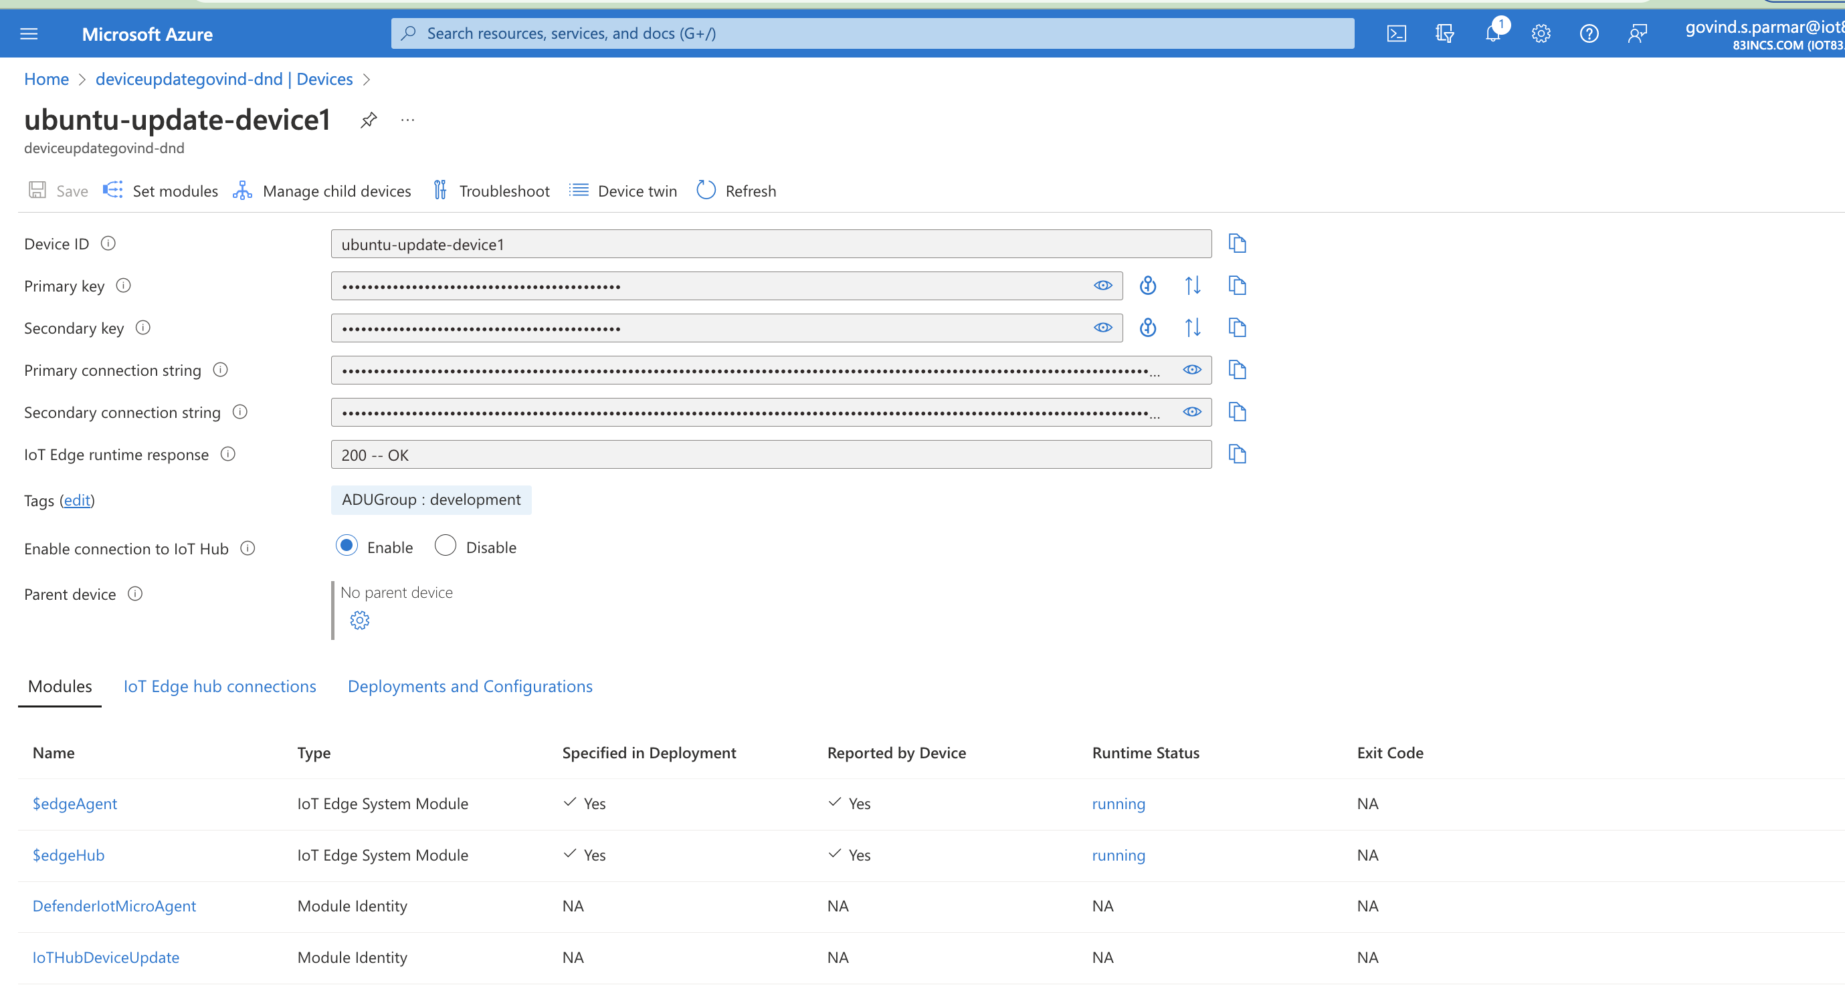This screenshot has width=1845, height=991.
Task: Show info for IoT Edge runtime response
Action: pos(227,454)
